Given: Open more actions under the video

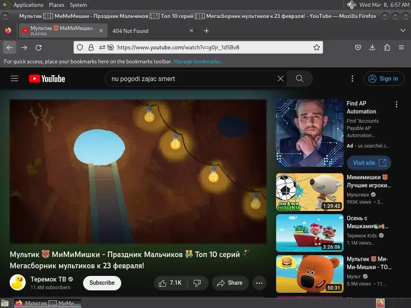Looking at the screenshot, I should tap(259, 283).
